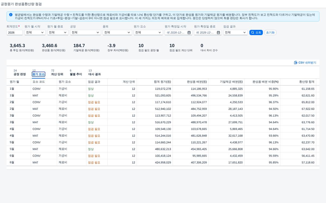The width and height of the screenshot is (326, 203).
Task: Click the 완성품 원가 value 3,460.6
Action: (49, 45)
